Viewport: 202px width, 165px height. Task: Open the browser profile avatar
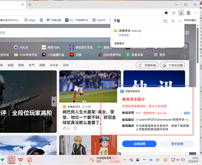coord(188,13)
